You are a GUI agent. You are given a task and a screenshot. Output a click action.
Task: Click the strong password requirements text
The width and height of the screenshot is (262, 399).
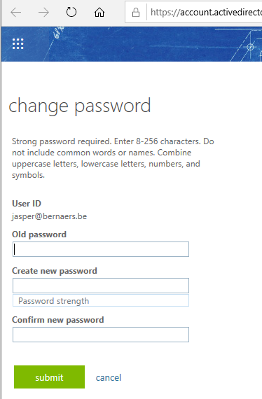point(113,158)
